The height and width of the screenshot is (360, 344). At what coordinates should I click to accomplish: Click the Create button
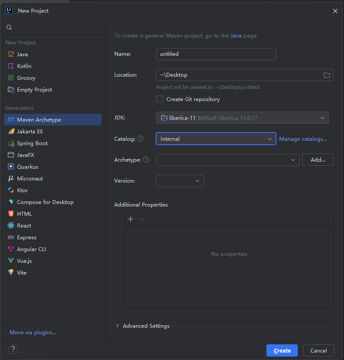coord(282,350)
